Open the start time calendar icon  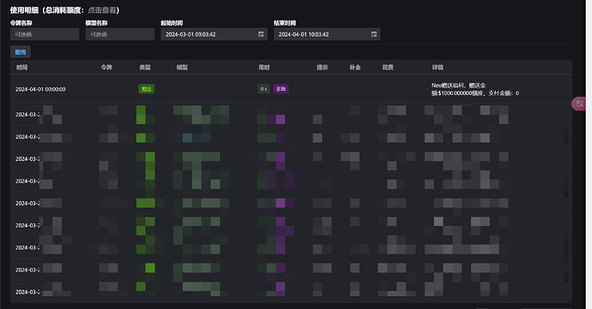coord(261,34)
